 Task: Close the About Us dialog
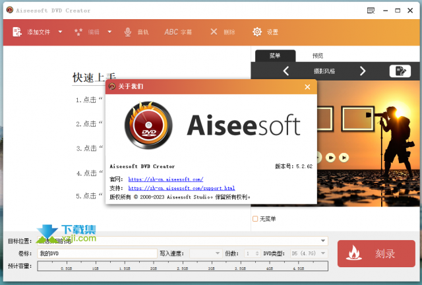tap(307, 86)
